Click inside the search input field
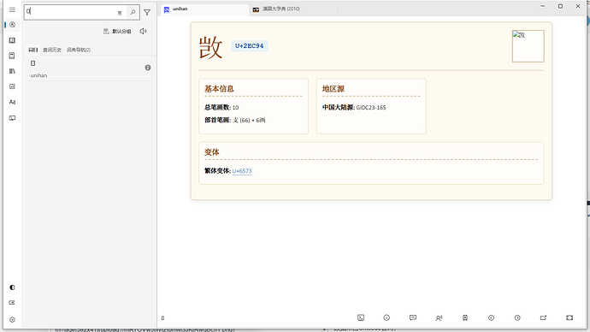The image size is (590, 332). click(x=70, y=12)
